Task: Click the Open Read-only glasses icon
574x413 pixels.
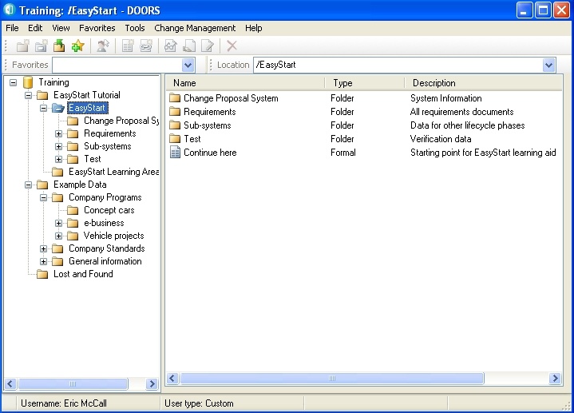Action: 171,46
